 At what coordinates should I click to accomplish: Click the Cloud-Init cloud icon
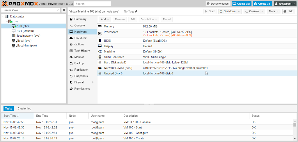point(71,38)
